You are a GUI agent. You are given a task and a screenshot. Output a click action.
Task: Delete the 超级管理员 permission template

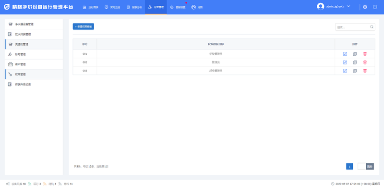[x=365, y=71]
